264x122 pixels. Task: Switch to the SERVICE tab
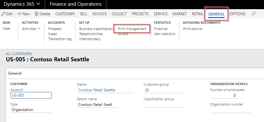click(x=161, y=14)
